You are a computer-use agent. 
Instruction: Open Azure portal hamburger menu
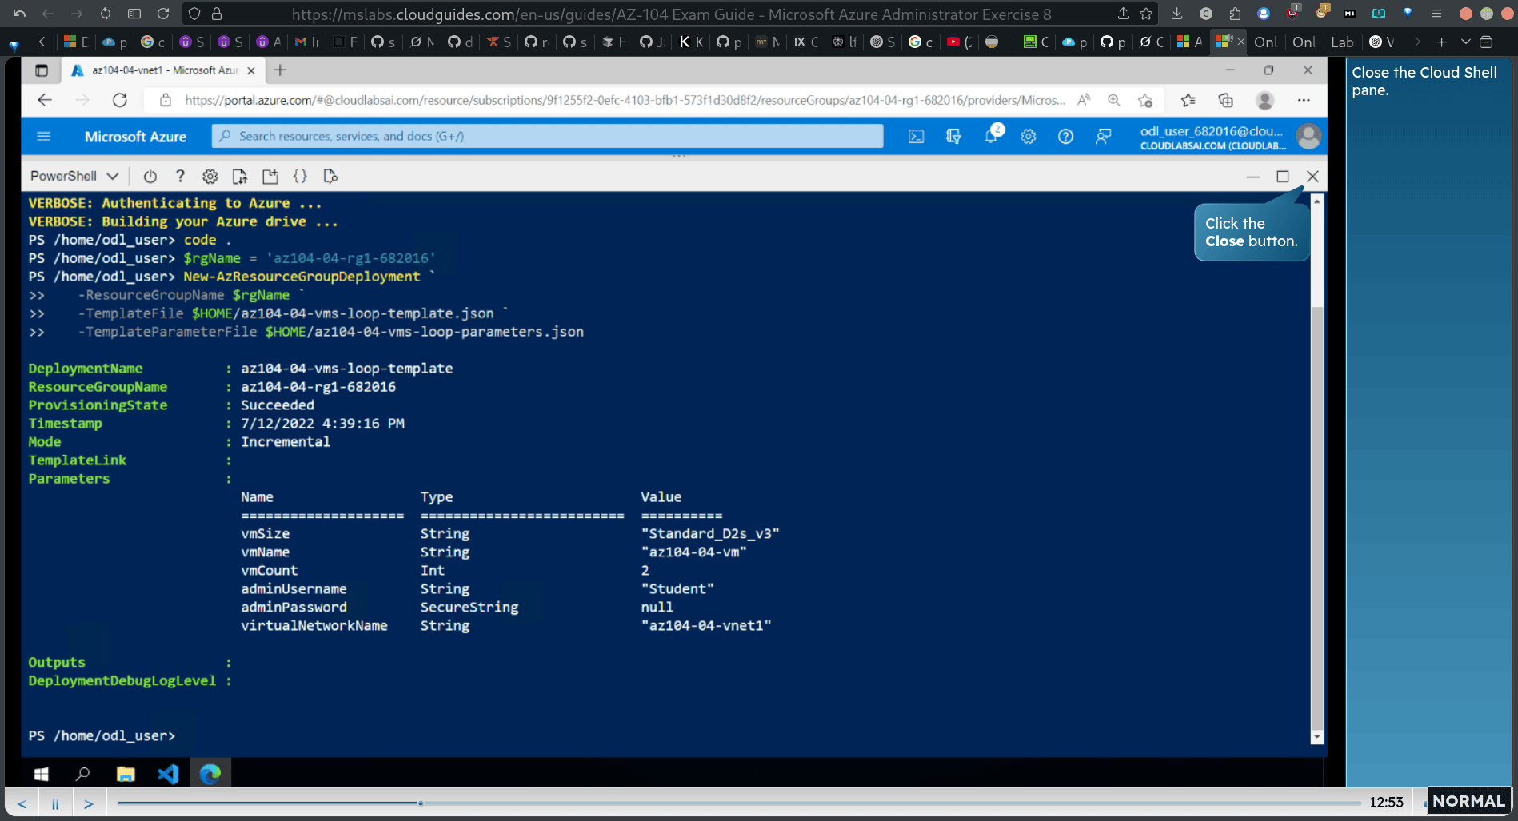click(44, 137)
